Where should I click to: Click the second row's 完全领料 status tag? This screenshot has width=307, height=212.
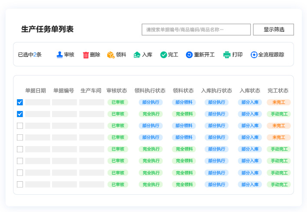pos(184,114)
